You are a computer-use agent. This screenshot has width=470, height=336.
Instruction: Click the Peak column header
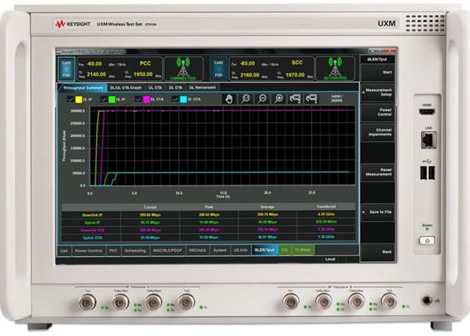209,207
